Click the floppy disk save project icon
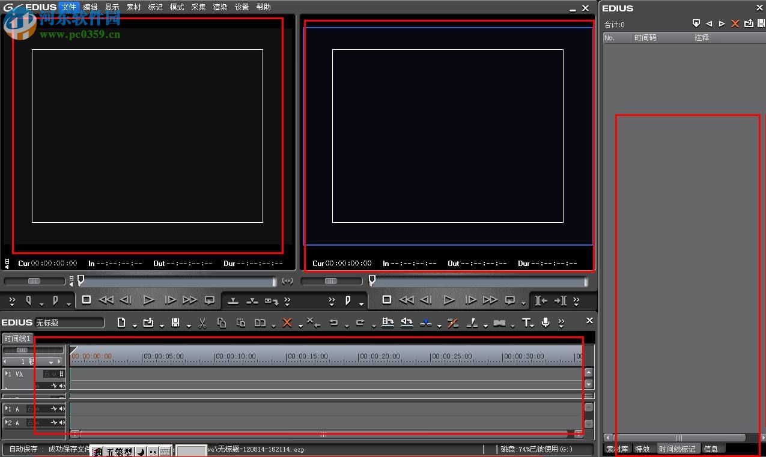Screen dimensions: 766x457 click(175, 323)
